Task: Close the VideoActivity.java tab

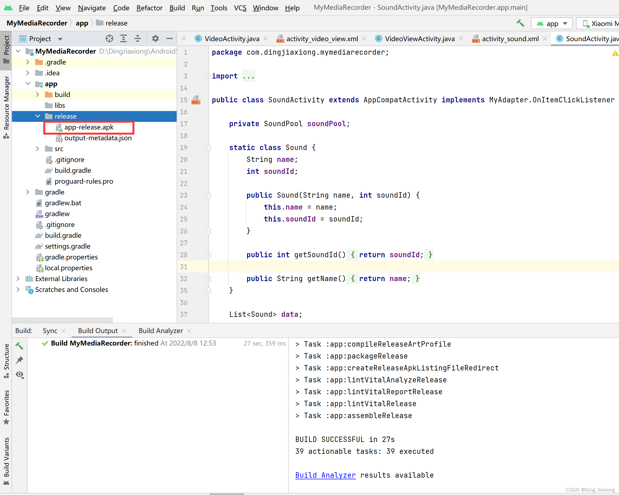Action: pos(265,38)
